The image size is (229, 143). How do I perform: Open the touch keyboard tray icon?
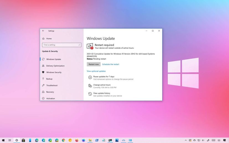[x=213, y=141]
